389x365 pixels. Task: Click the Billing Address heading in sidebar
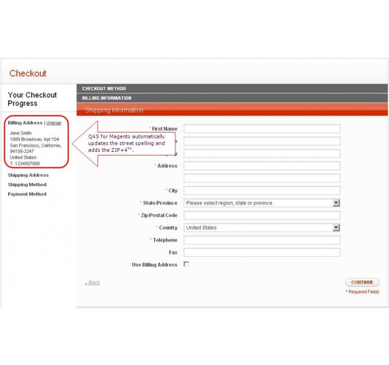(25, 123)
